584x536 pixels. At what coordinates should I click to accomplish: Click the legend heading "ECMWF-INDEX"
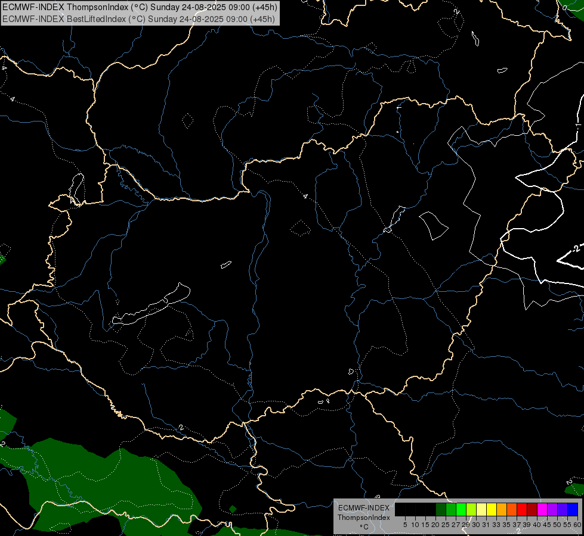364,508
